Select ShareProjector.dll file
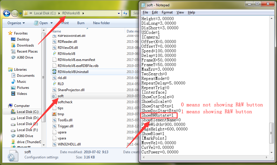 (x=71, y=90)
